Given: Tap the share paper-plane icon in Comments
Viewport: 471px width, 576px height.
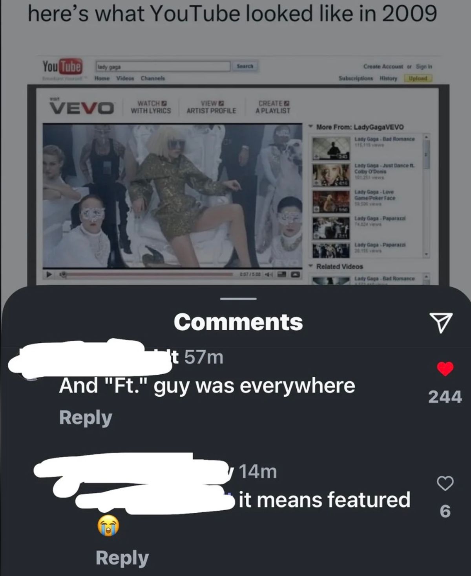Looking at the screenshot, I should (x=440, y=323).
